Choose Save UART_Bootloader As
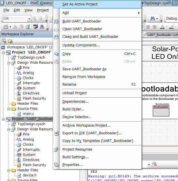Image resolution: width=178 pixels, height=181 pixels. [97, 69]
